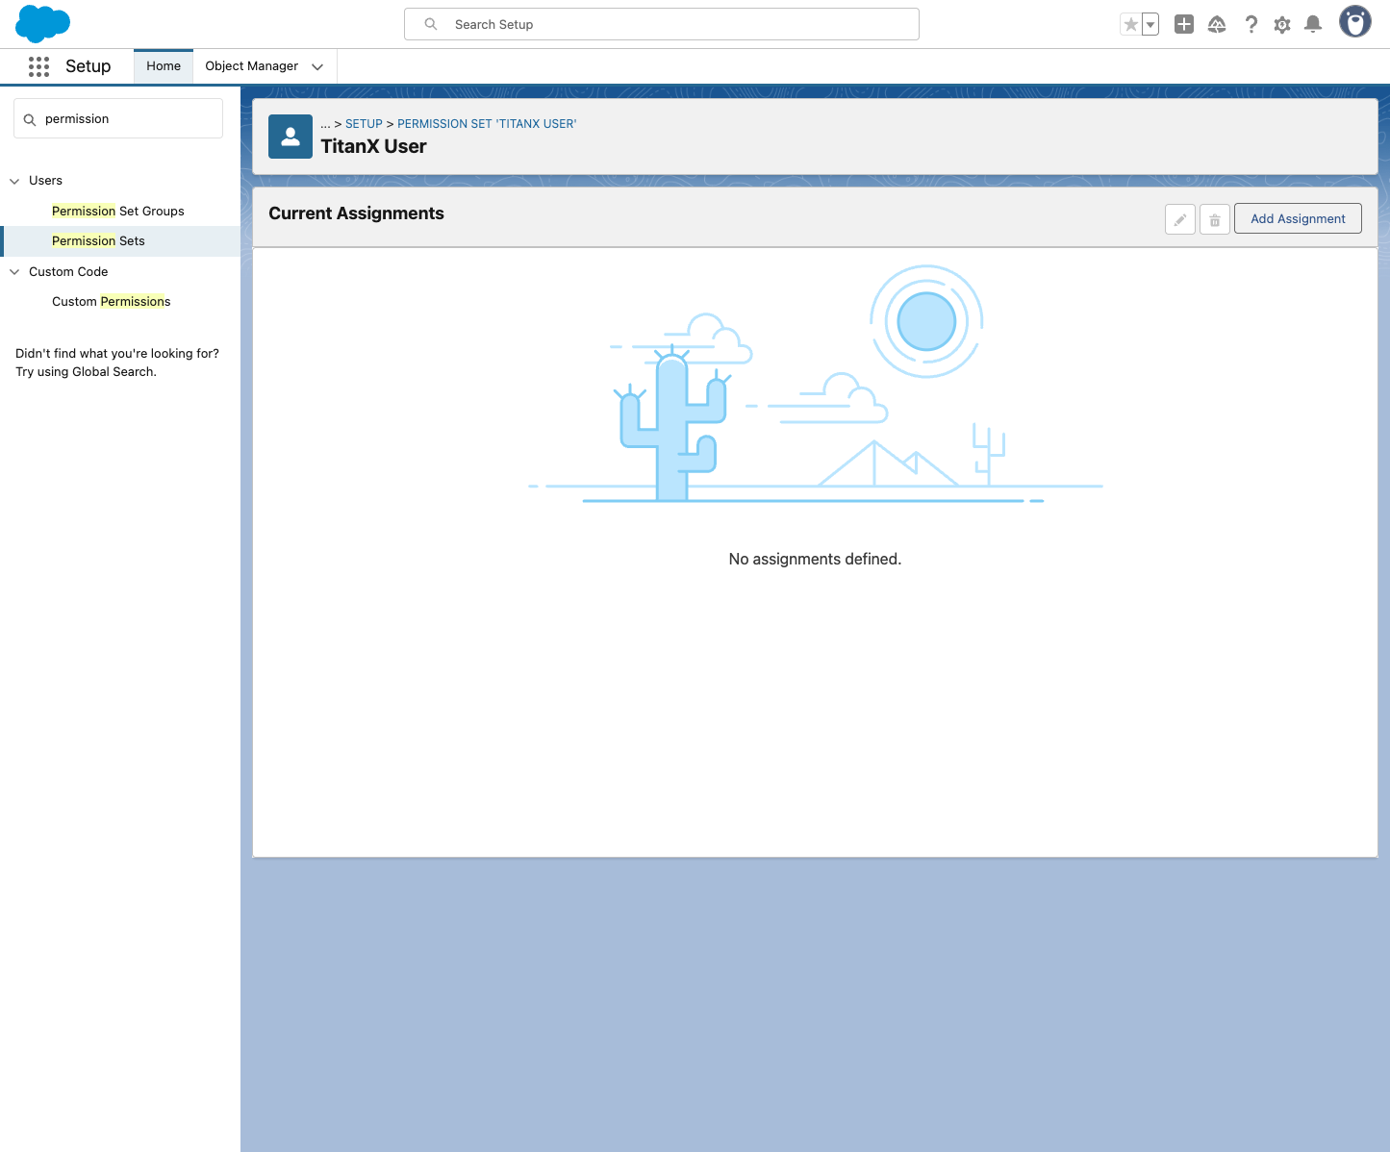Open the Setup gear menu
1390x1152 pixels.
pos(1282,25)
